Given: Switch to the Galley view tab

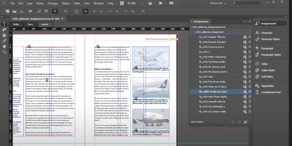Looking at the screenshot, I should click(16, 24).
